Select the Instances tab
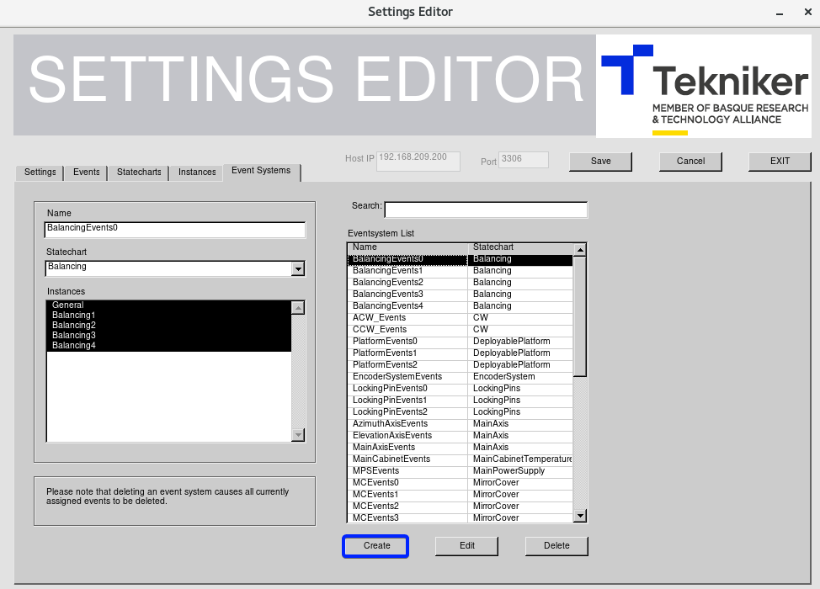The width and height of the screenshot is (820, 589). coord(197,172)
